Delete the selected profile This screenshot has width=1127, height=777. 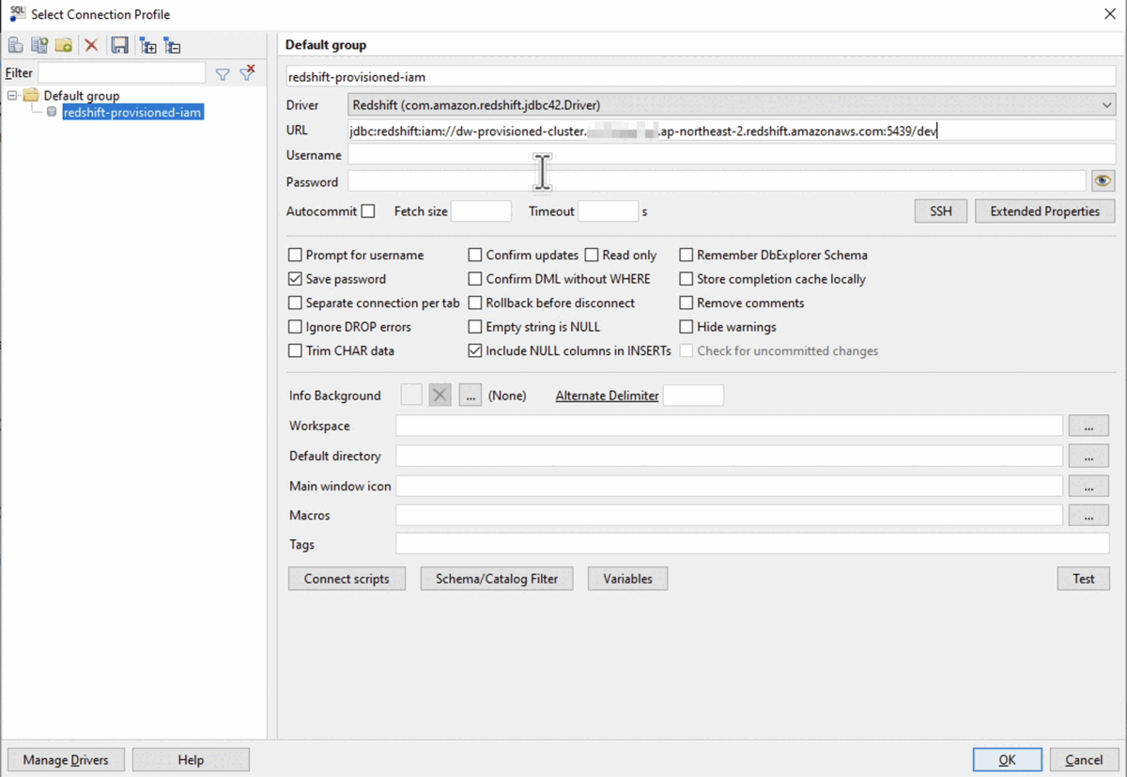(x=91, y=45)
